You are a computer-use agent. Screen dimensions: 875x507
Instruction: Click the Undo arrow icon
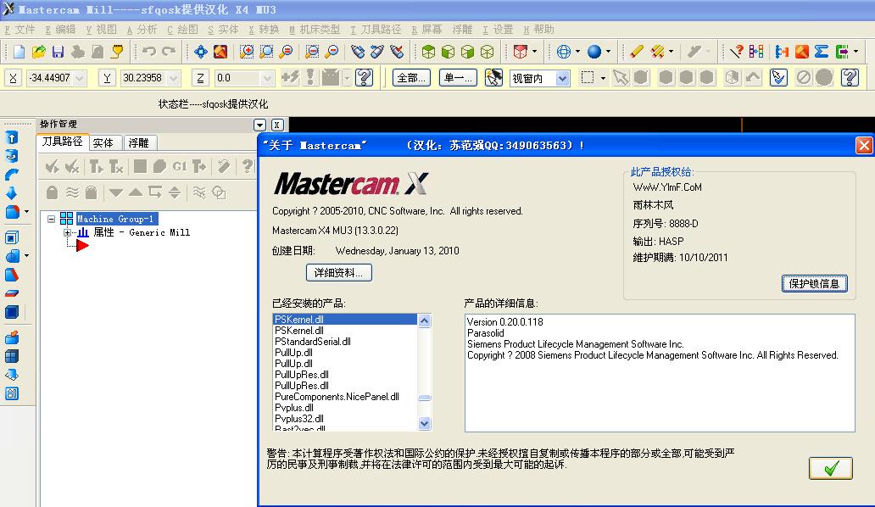[149, 52]
